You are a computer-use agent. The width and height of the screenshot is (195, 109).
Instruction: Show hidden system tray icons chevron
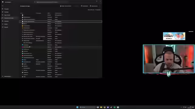tap(181, 107)
